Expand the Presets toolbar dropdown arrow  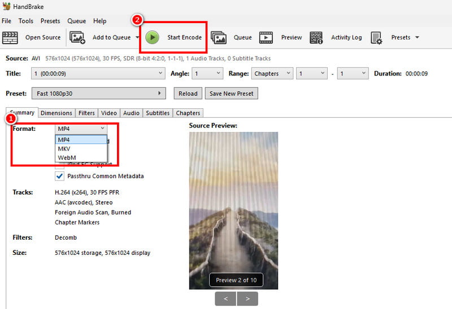click(417, 37)
